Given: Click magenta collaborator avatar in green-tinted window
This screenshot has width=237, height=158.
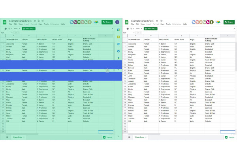Looking at the screenshot, I should (x=75, y=22).
